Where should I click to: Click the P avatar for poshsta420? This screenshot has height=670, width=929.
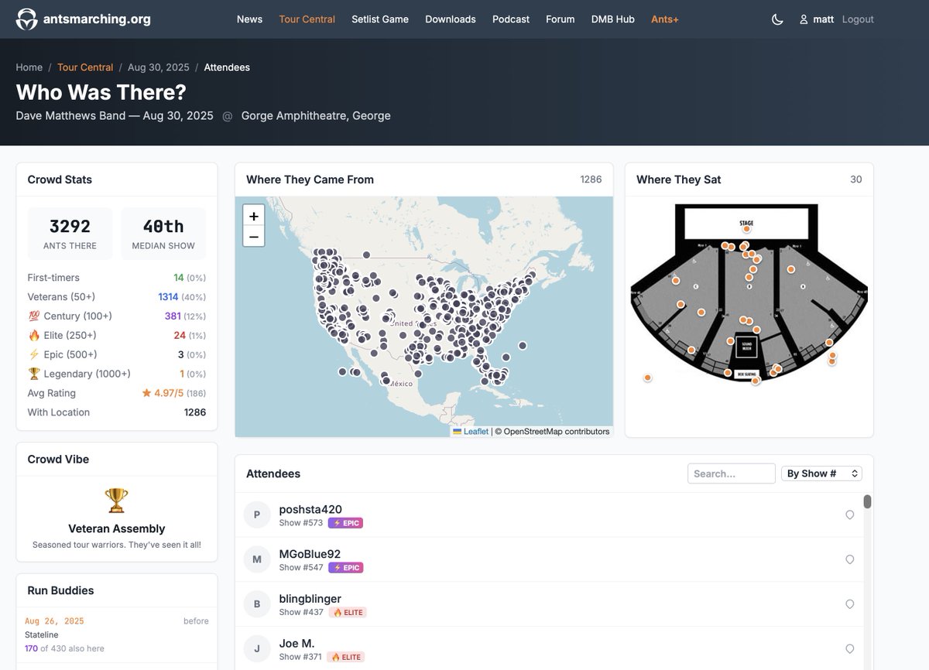(x=257, y=515)
